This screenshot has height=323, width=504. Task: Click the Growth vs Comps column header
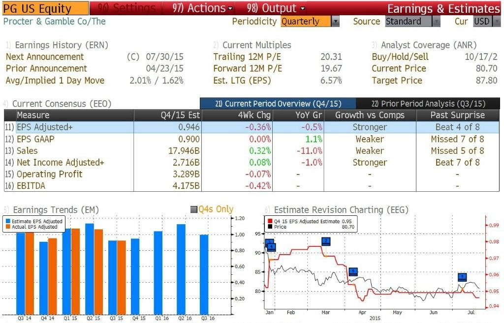coord(370,115)
